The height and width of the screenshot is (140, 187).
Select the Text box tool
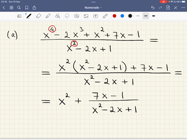[x=95, y=16]
